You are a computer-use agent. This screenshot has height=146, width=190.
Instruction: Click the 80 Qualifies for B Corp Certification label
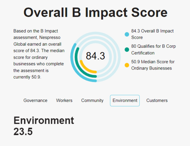pyautogui.click(x=153, y=50)
